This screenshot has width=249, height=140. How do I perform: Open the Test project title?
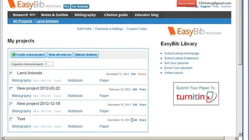pyautogui.click(x=21, y=119)
